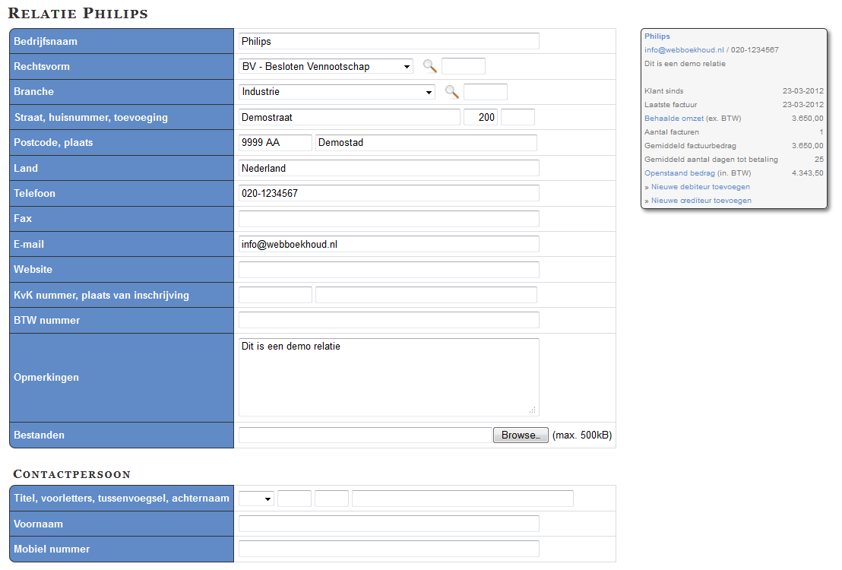
Task: Click the KvK plaats van inschrijving field
Action: point(426,295)
